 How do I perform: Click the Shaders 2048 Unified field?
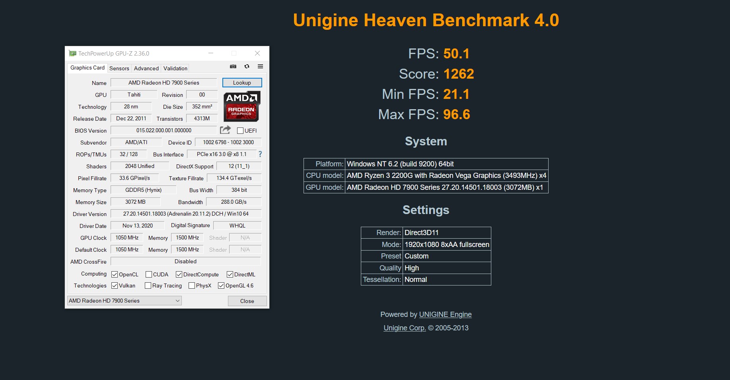pyautogui.click(x=140, y=166)
